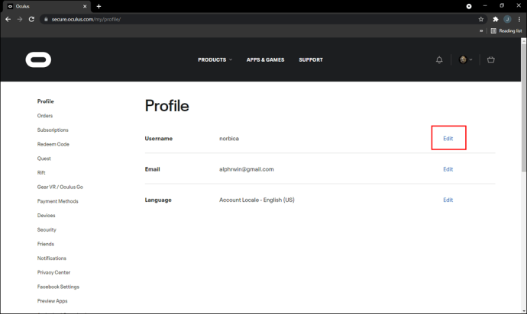Show hidden bookmarks chevron
The image size is (527, 314).
coord(481,30)
